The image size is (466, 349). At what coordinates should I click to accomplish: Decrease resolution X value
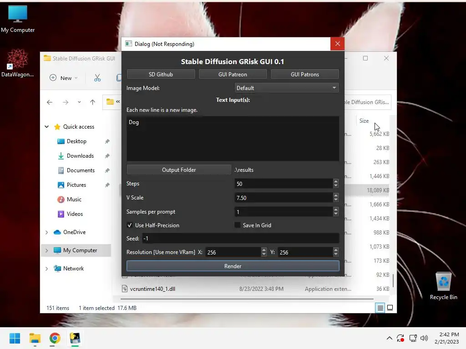264,254
